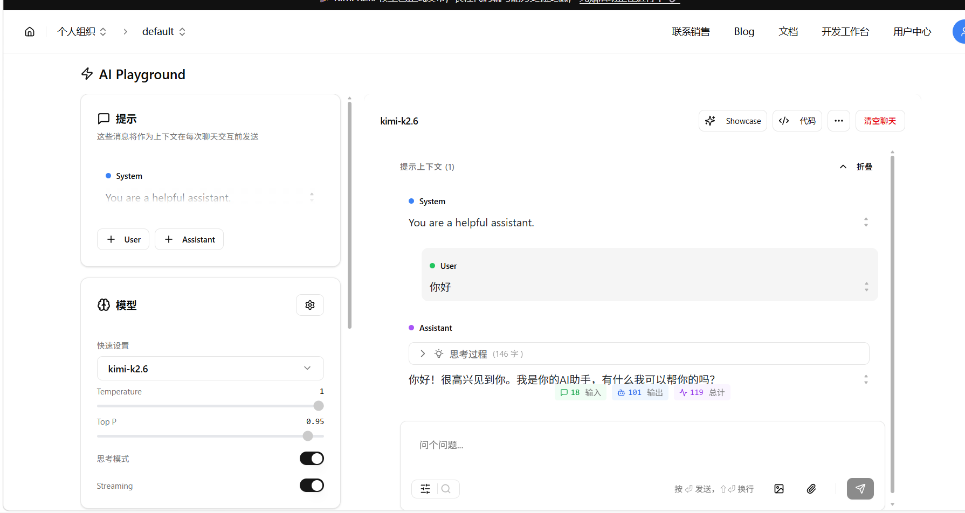Edit the System prompt text in 提示 panel
This screenshot has width=965, height=513.
[168, 198]
